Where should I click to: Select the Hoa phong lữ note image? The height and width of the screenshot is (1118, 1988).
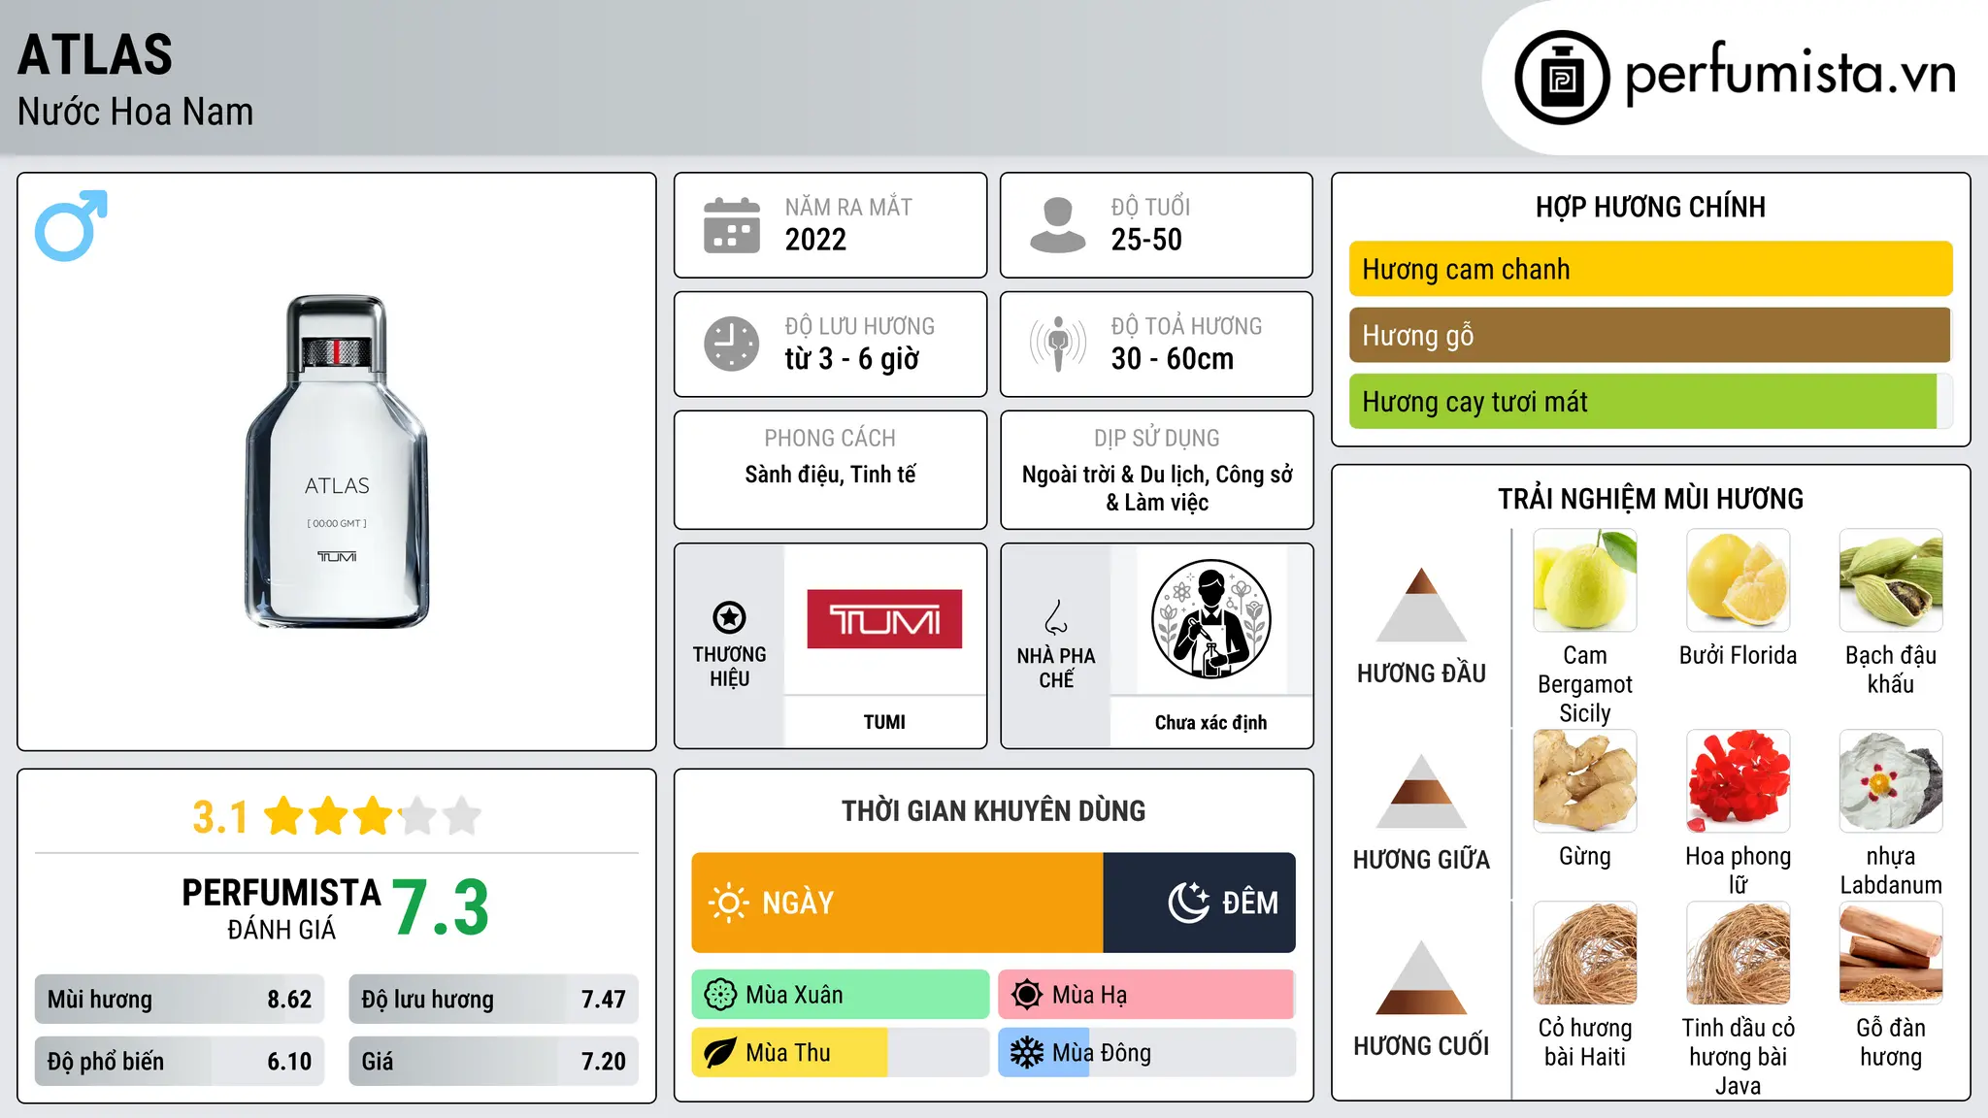[1739, 781]
